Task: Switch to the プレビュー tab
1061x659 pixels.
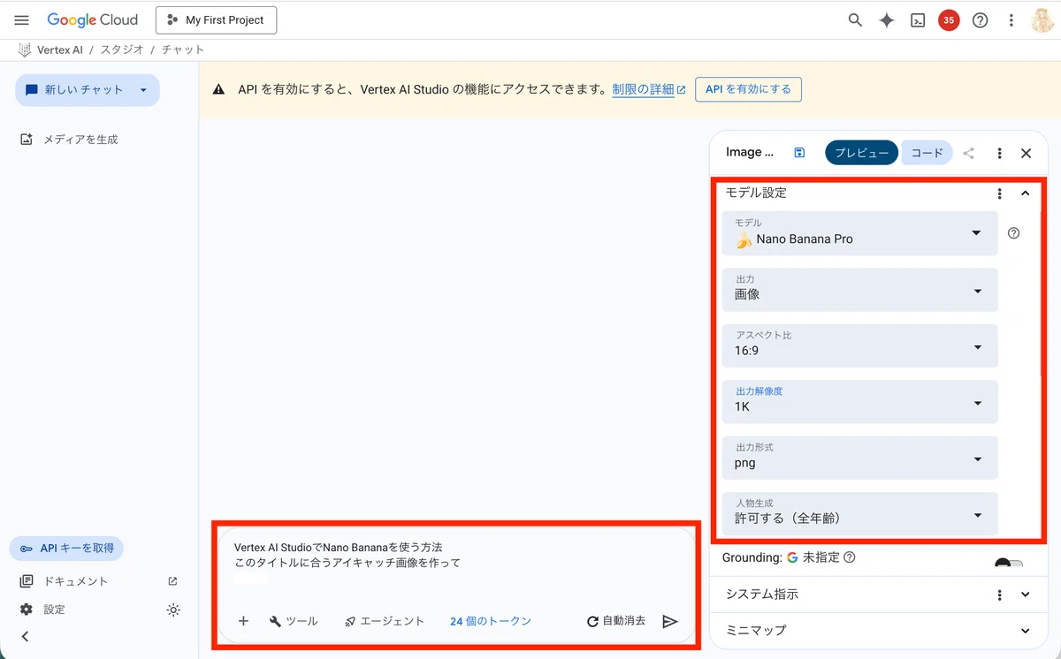Action: coord(862,153)
